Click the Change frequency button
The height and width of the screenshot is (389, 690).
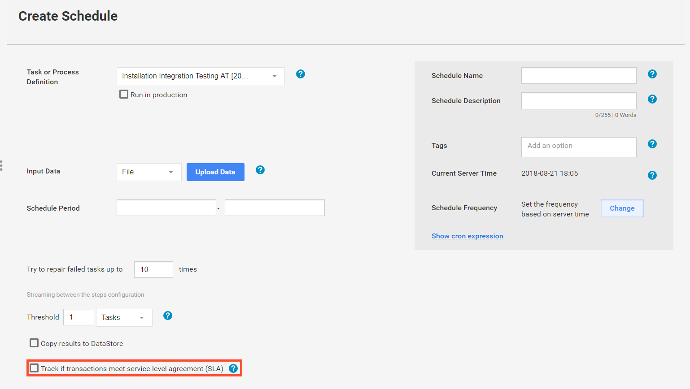coord(622,208)
